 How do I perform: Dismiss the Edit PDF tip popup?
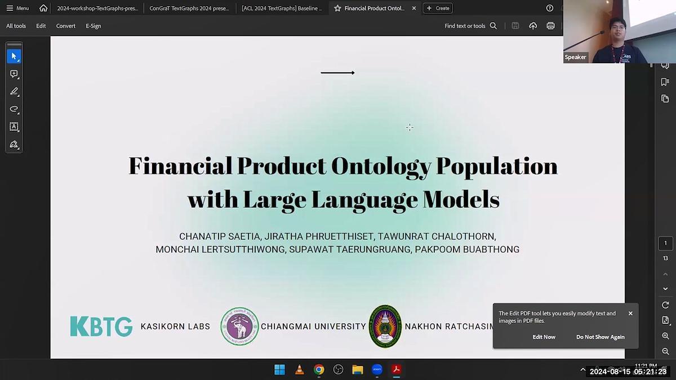[630, 314]
